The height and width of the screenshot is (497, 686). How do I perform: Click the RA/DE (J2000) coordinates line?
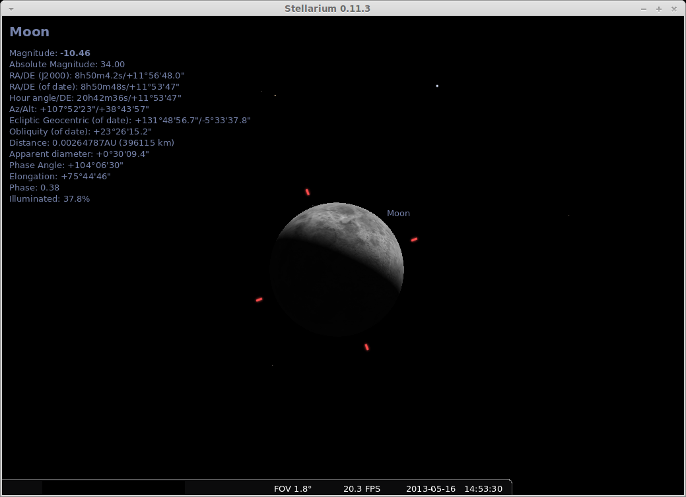(x=97, y=76)
